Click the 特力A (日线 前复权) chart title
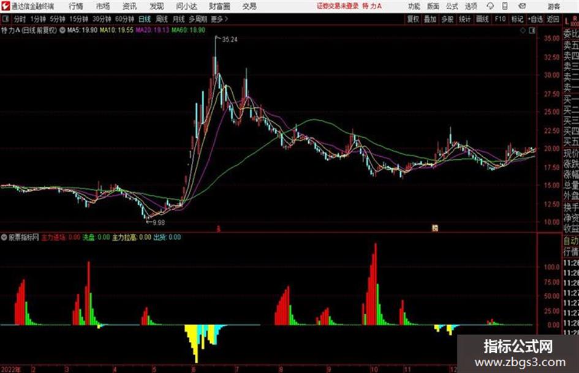The width and height of the screenshot is (579, 373). pyautogui.click(x=29, y=30)
